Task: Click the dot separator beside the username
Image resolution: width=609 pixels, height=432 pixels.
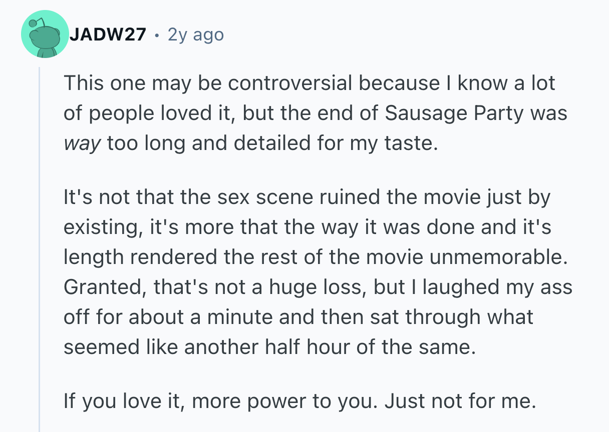Action: coord(157,35)
